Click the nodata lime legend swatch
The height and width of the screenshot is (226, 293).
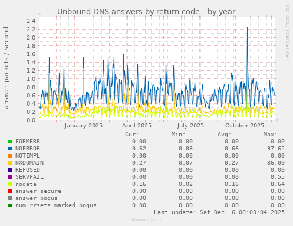click(10, 184)
